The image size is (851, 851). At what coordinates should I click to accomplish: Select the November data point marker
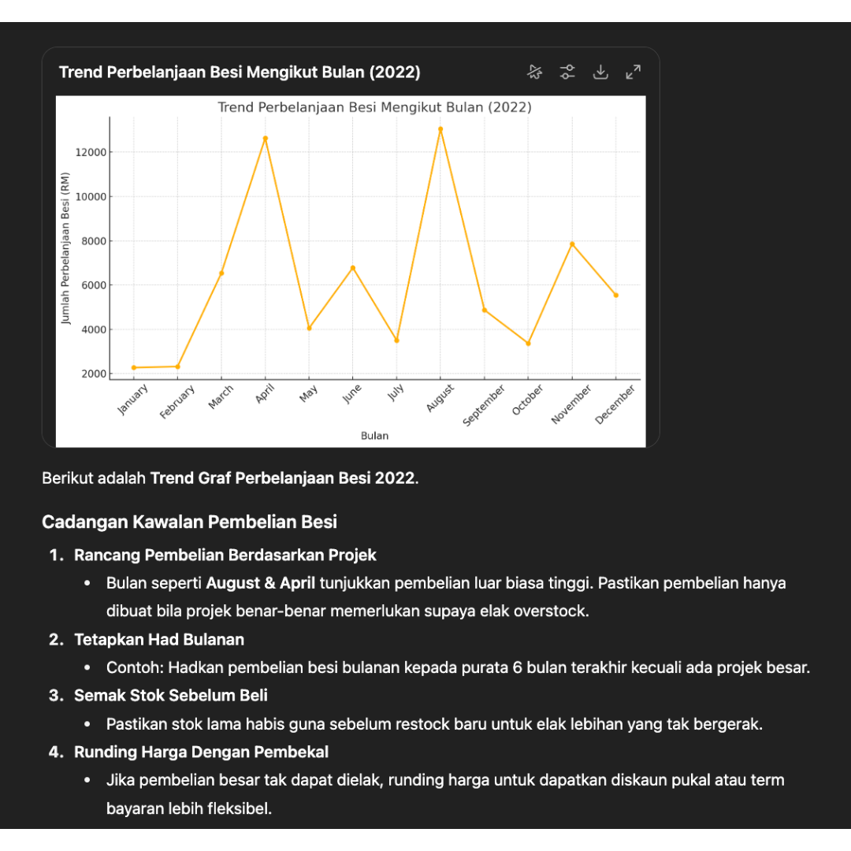[x=572, y=244]
